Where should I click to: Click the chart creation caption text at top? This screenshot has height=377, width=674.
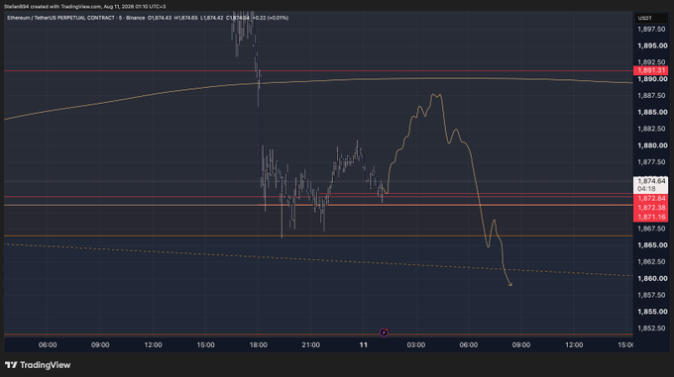pos(84,7)
